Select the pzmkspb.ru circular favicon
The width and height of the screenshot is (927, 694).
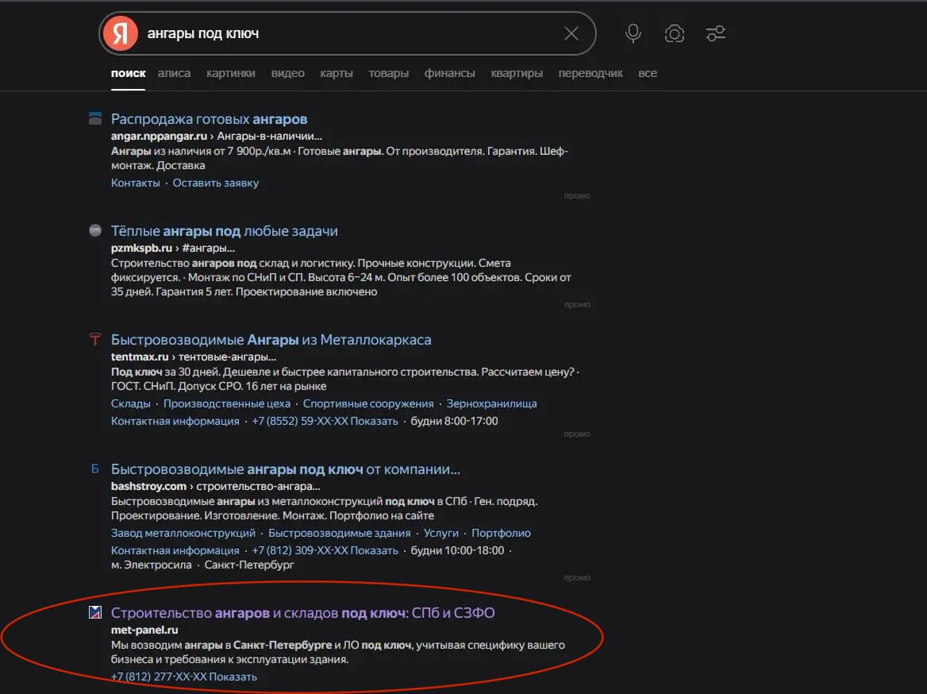(x=94, y=230)
